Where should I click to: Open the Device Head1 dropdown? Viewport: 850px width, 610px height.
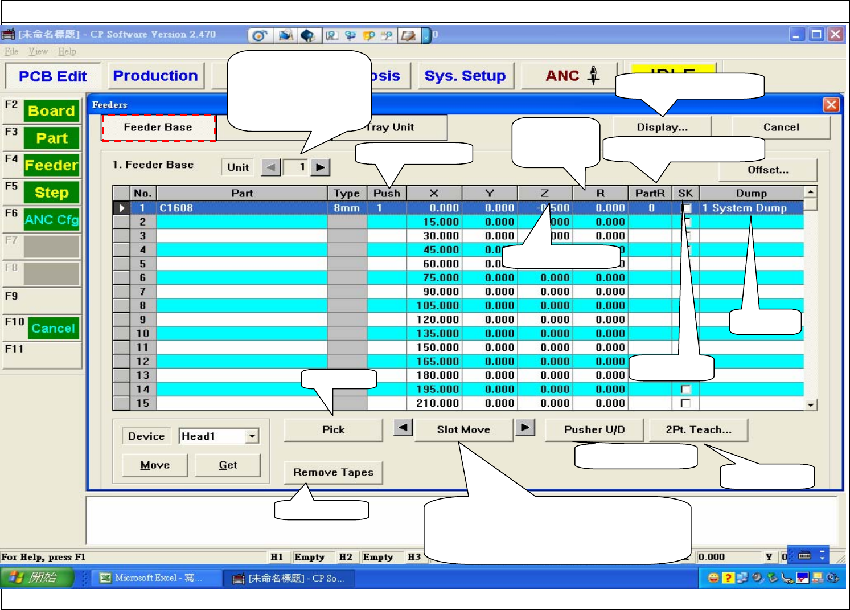(252, 436)
